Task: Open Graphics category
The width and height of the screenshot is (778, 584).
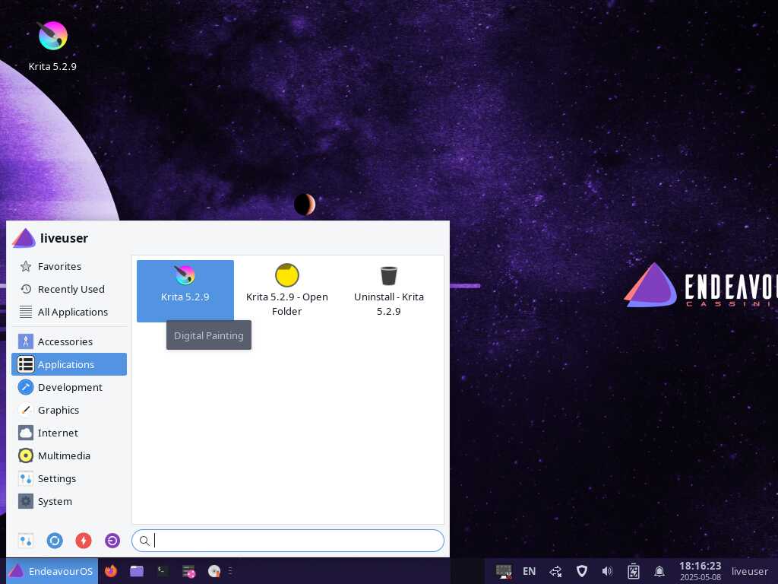Action: pos(69,410)
